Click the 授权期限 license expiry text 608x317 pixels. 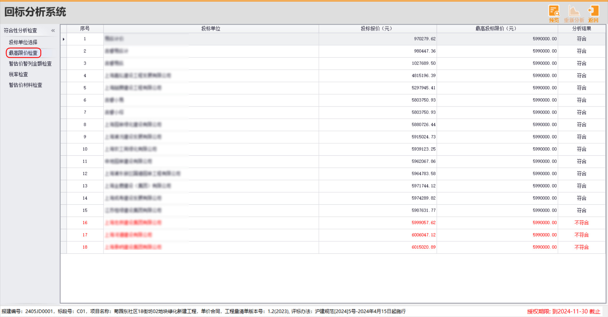click(x=563, y=312)
